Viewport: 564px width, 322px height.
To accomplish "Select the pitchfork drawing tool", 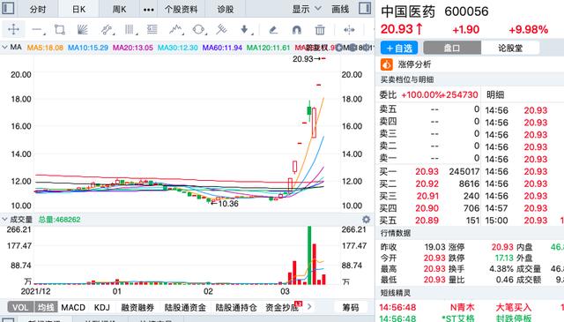I will (x=221, y=29).
